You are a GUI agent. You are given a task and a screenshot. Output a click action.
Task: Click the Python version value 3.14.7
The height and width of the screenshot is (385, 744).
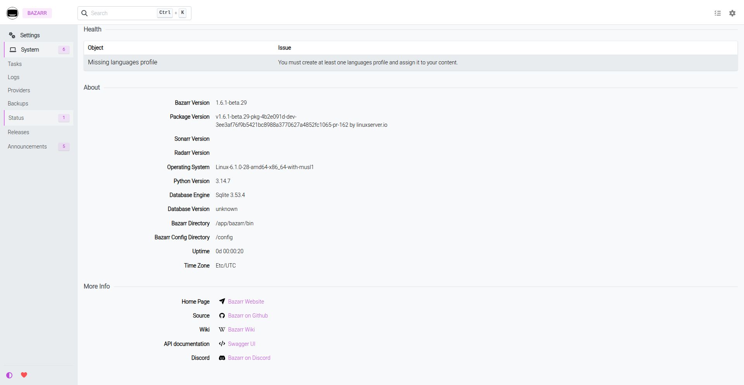tap(223, 181)
